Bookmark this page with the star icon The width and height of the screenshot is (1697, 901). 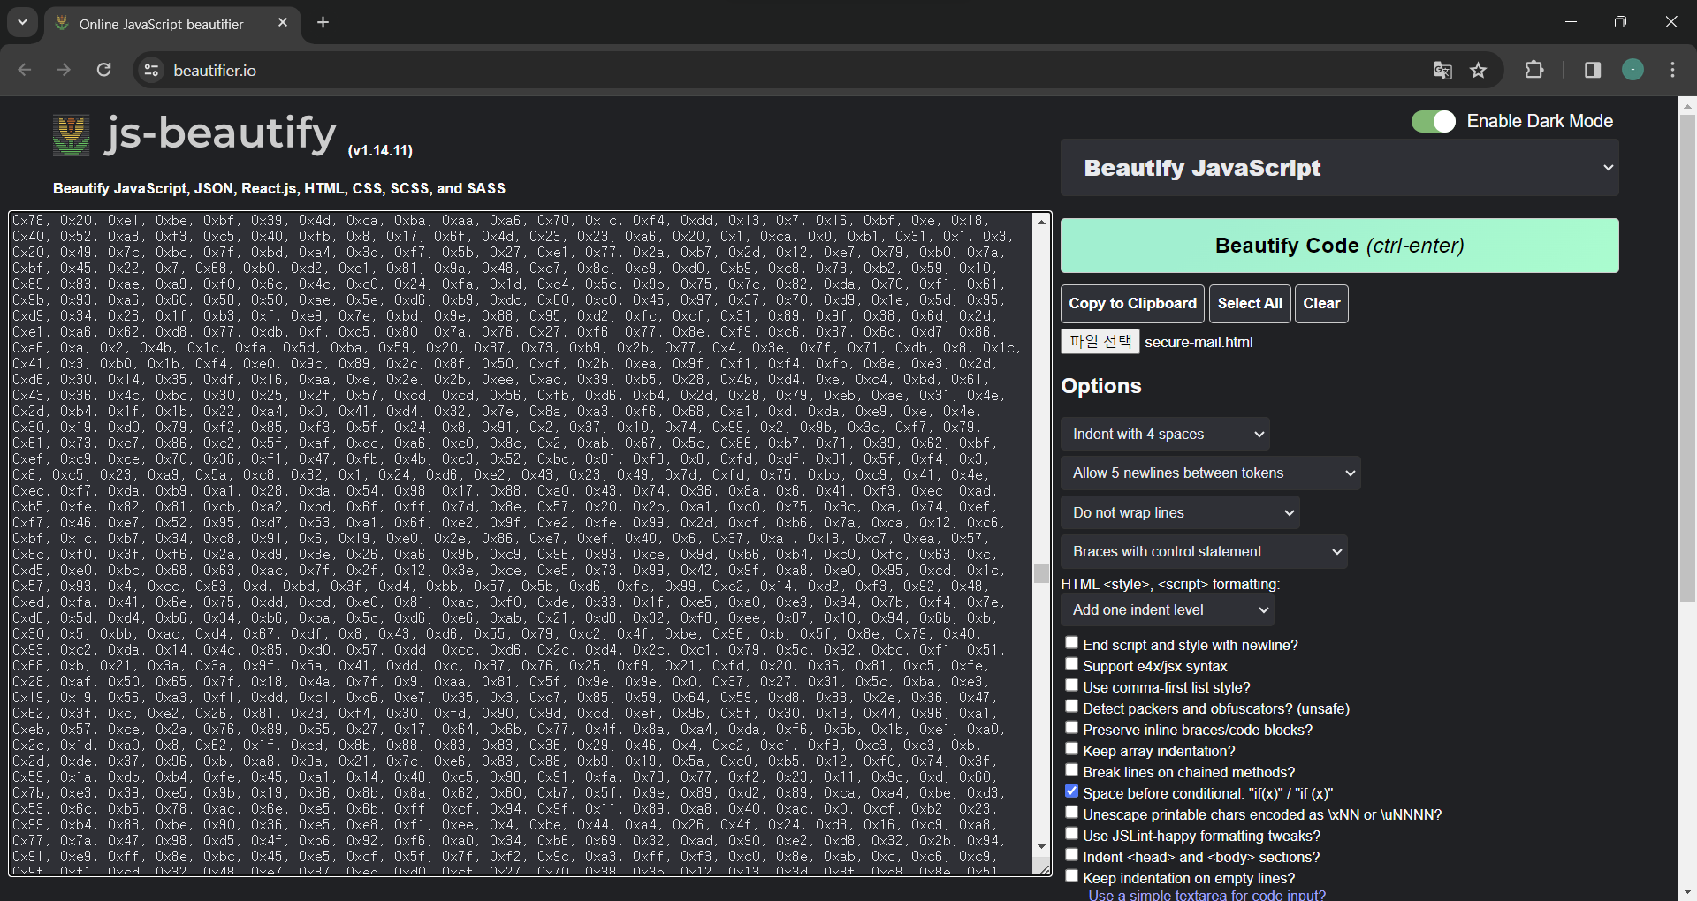click(x=1479, y=70)
